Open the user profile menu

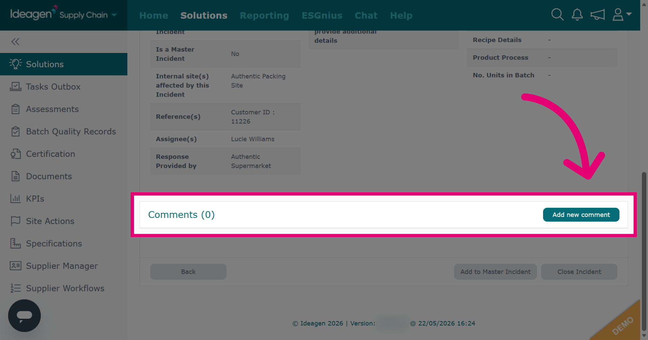coord(622,15)
